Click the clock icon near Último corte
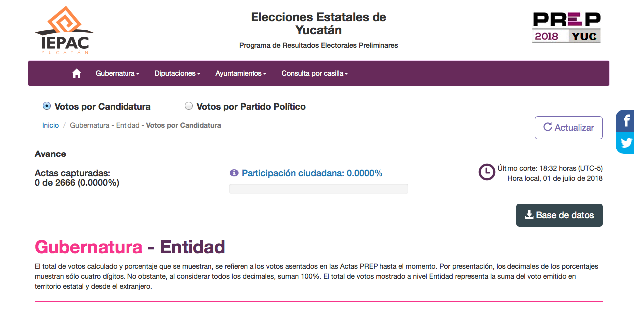This screenshot has width=634, height=309. tap(486, 172)
